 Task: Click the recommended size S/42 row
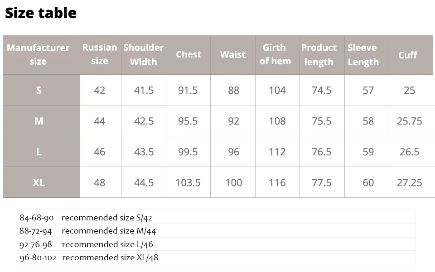coord(216,217)
